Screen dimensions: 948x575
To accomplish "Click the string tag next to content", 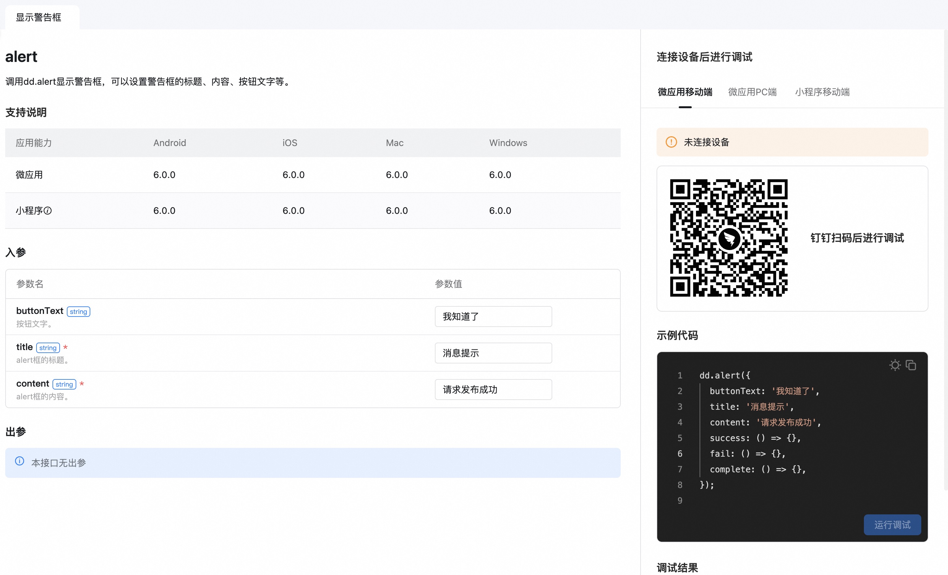I will [x=64, y=385].
